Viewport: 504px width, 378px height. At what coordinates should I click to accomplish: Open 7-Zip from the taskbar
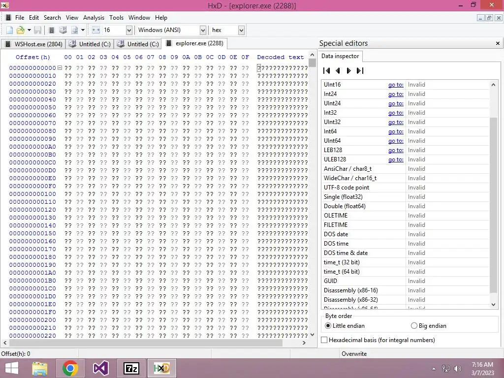pos(131,368)
